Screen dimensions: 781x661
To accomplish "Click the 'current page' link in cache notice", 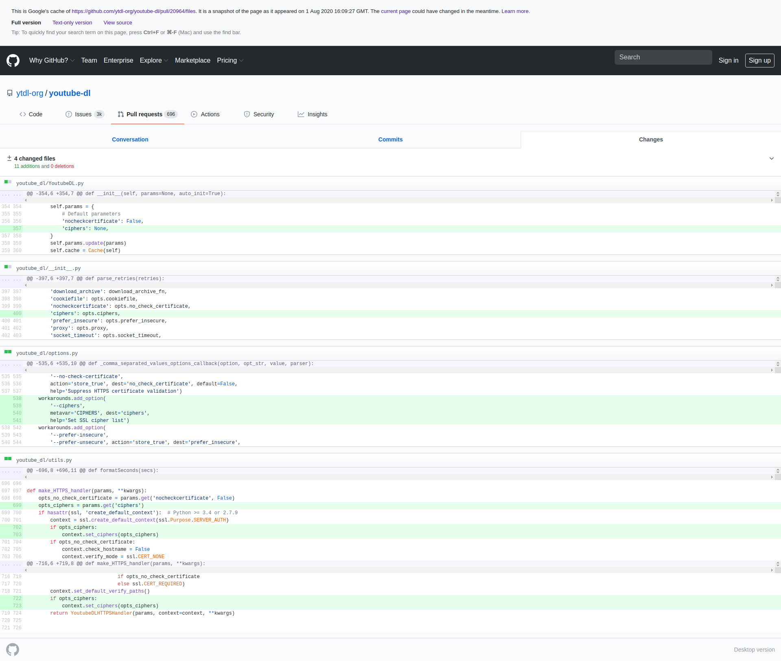I will 396,11.
